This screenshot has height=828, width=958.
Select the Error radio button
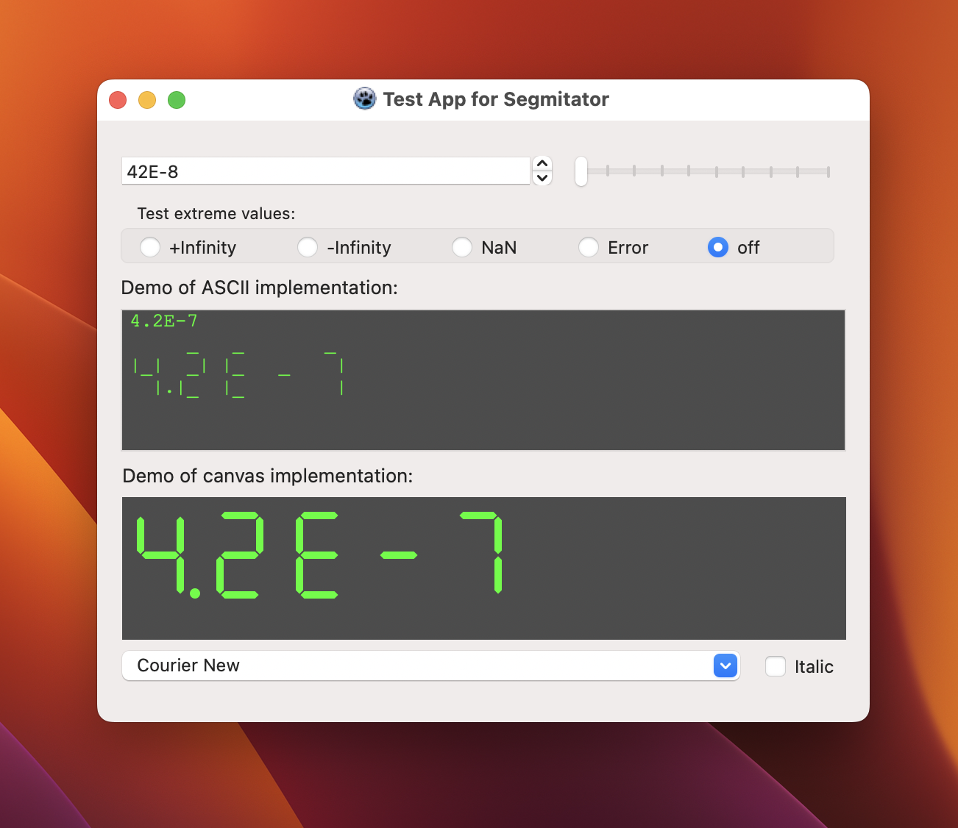coord(589,247)
